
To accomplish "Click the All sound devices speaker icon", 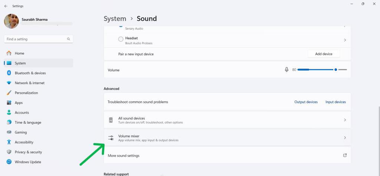I will point(111,120).
